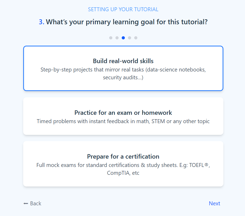Go back to the previous step
The height and width of the screenshot is (216, 245).
point(32,203)
